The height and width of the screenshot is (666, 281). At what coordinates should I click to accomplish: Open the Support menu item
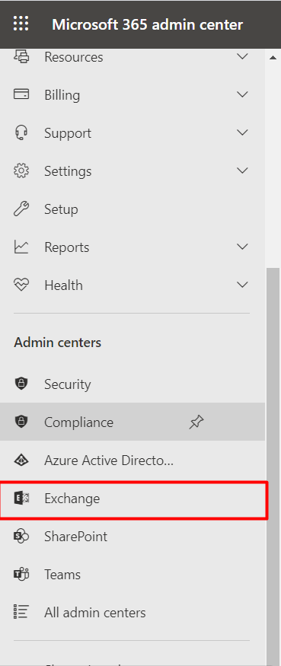133,132
